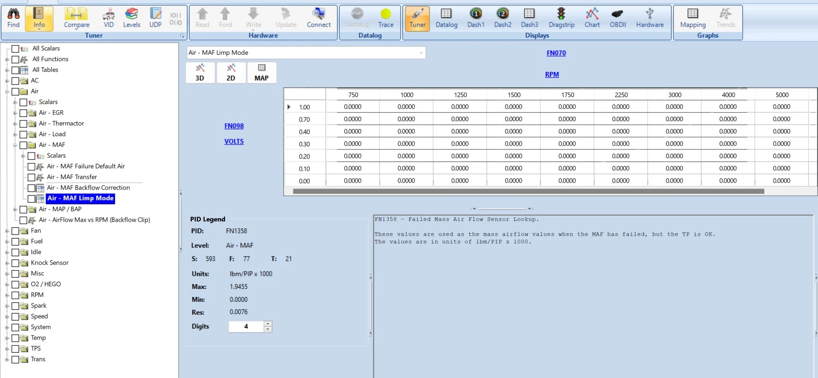Click the Digits input field
The image size is (818, 378).
pyautogui.click(x=246, y=327)
